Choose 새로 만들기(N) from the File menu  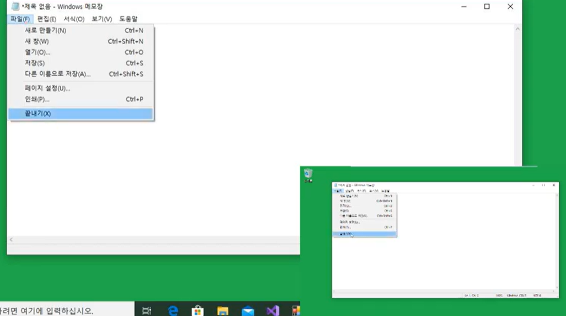pyautogui.click(x=80, y=30)
